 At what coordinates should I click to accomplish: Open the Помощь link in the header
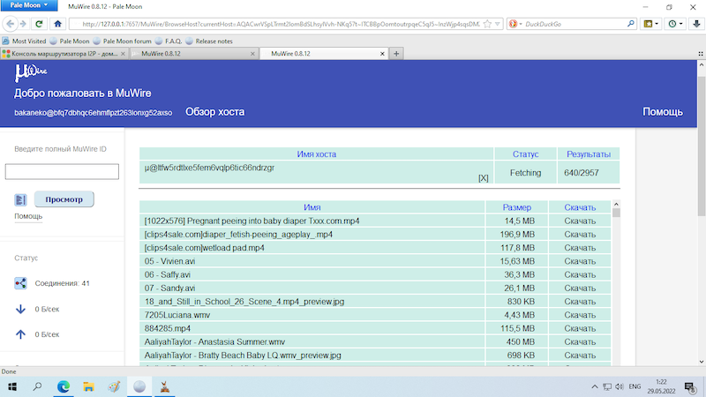click(662, 112)
